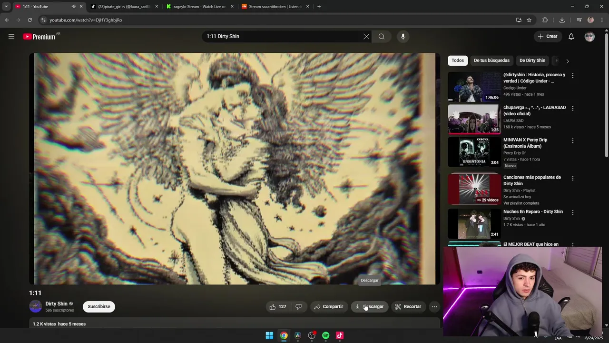This screenshot has width=609, height=343.
Task: Open the chupavrga LAURASAD video thumbnail
Action: [x=474, y=119]
